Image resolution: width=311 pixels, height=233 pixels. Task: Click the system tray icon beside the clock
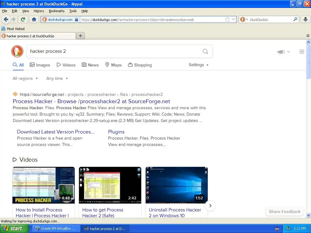[x=288, y=229]
